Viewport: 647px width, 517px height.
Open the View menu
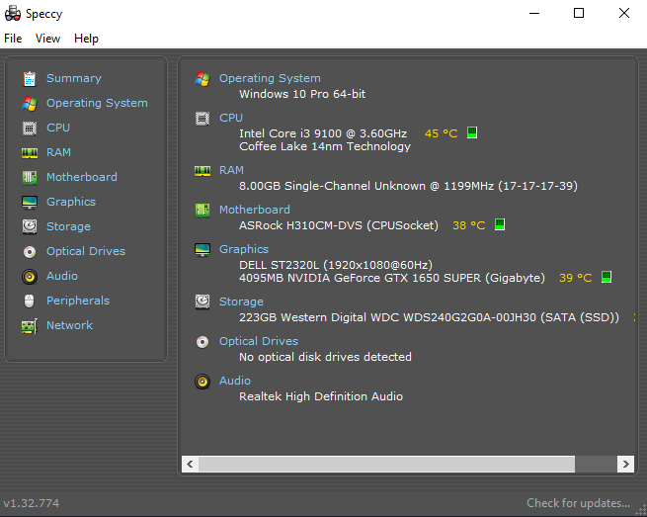pyautogui.click(x=47, y=39)
